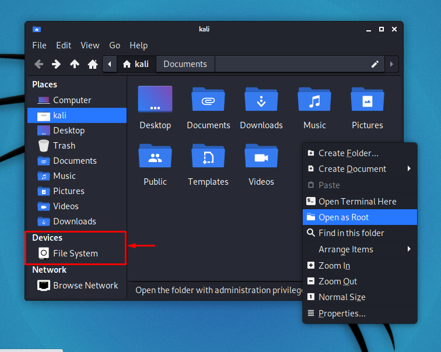Click the Documents path bar button
441x352 pixels.
coord(185,64)
